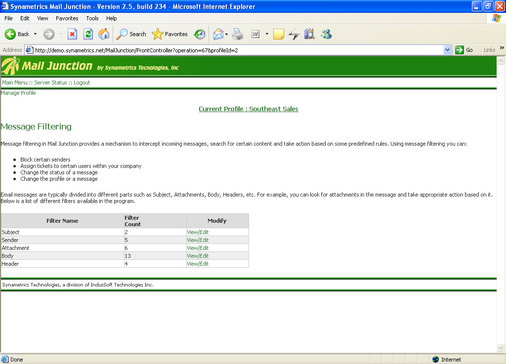Open the Favorites menu

67,18
